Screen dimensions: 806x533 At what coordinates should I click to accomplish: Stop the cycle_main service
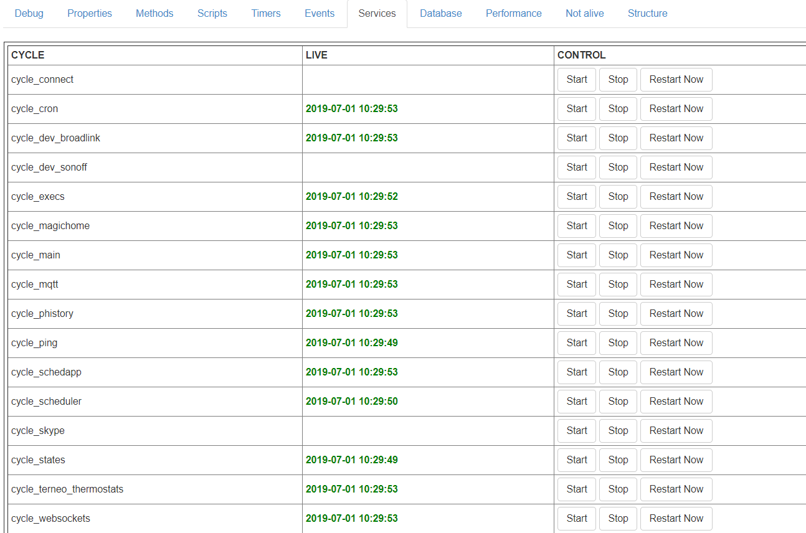[x=618, y=255]
